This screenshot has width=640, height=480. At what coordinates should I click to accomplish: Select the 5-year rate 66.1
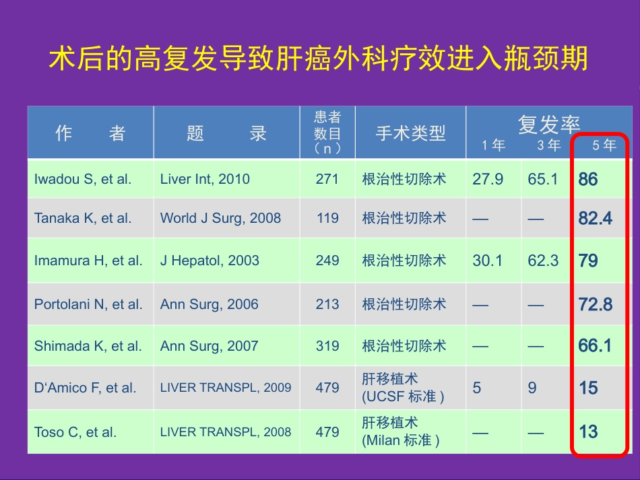point(595,346)
